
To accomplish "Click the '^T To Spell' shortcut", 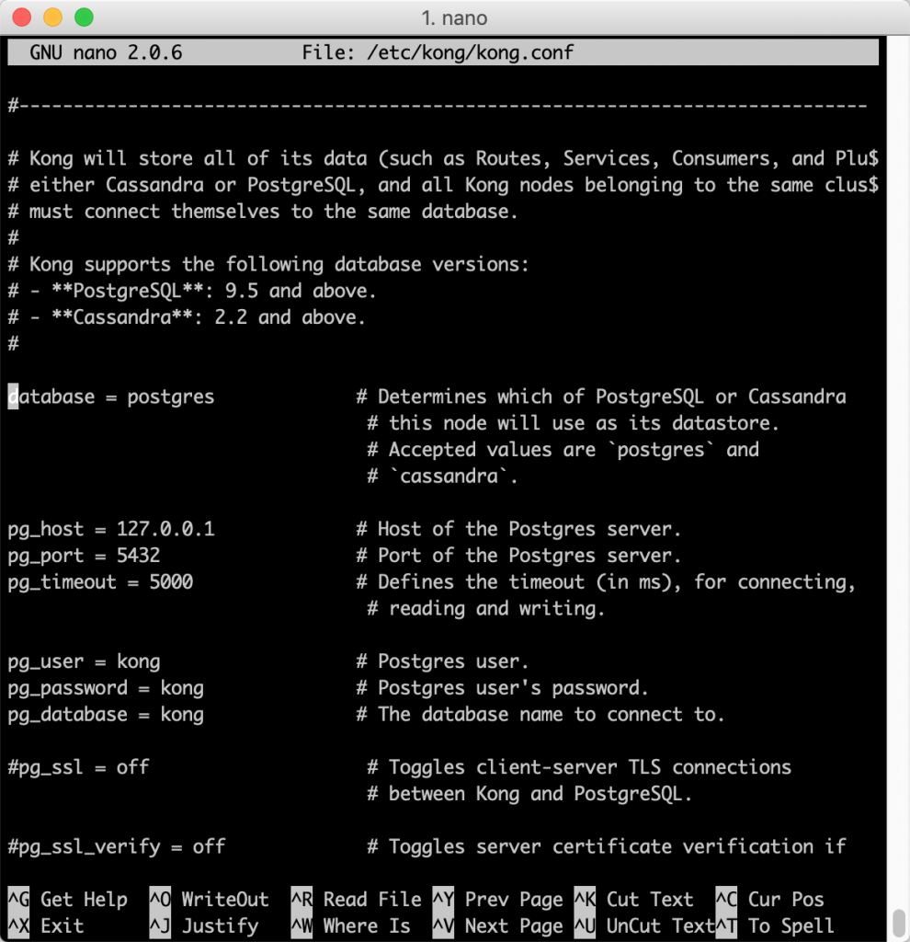I will coord(776,925).
